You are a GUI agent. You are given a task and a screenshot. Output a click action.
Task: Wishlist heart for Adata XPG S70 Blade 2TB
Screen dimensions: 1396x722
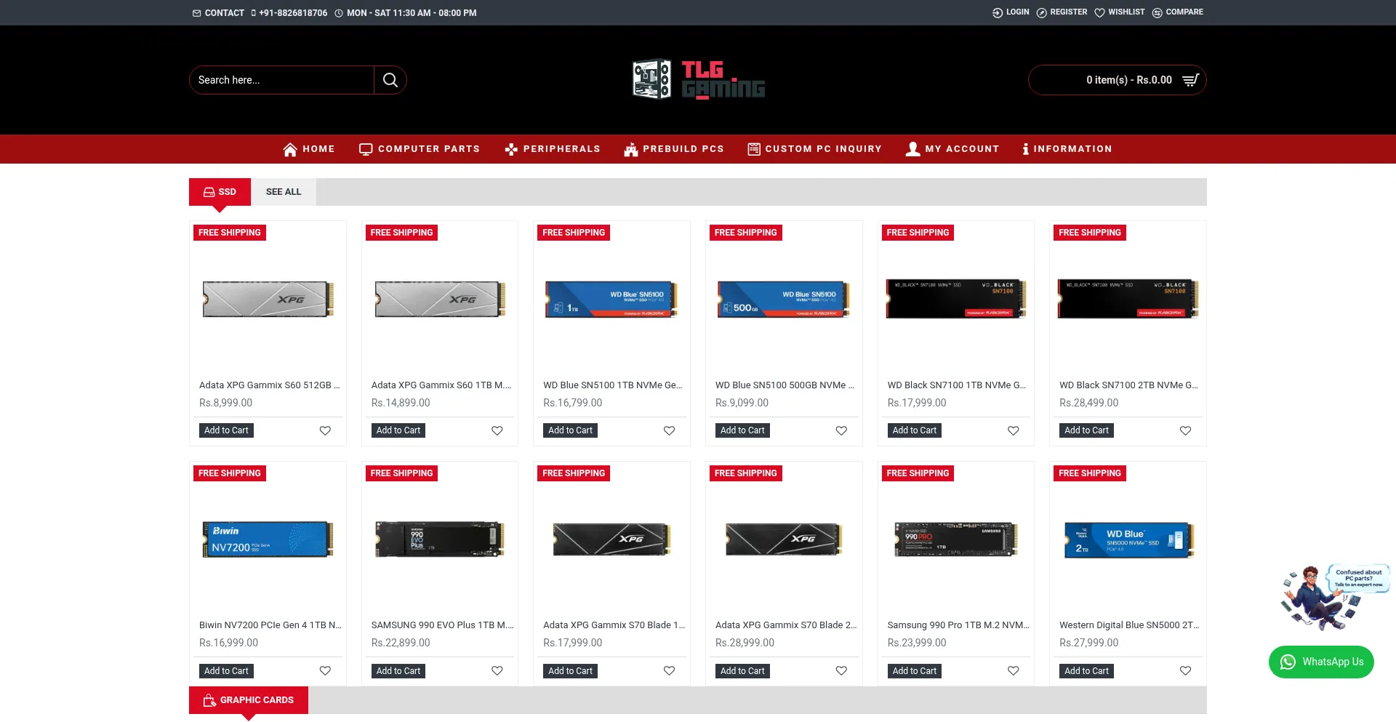[841, 670]
